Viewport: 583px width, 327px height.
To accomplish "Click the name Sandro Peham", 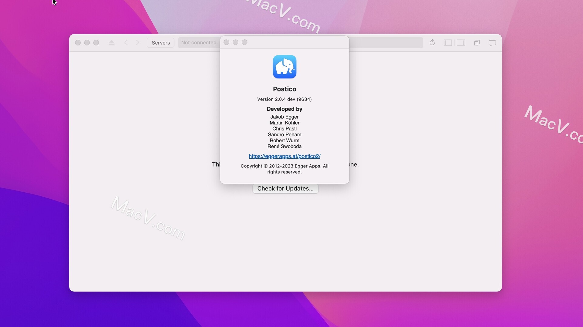I will tap(285, 134).
